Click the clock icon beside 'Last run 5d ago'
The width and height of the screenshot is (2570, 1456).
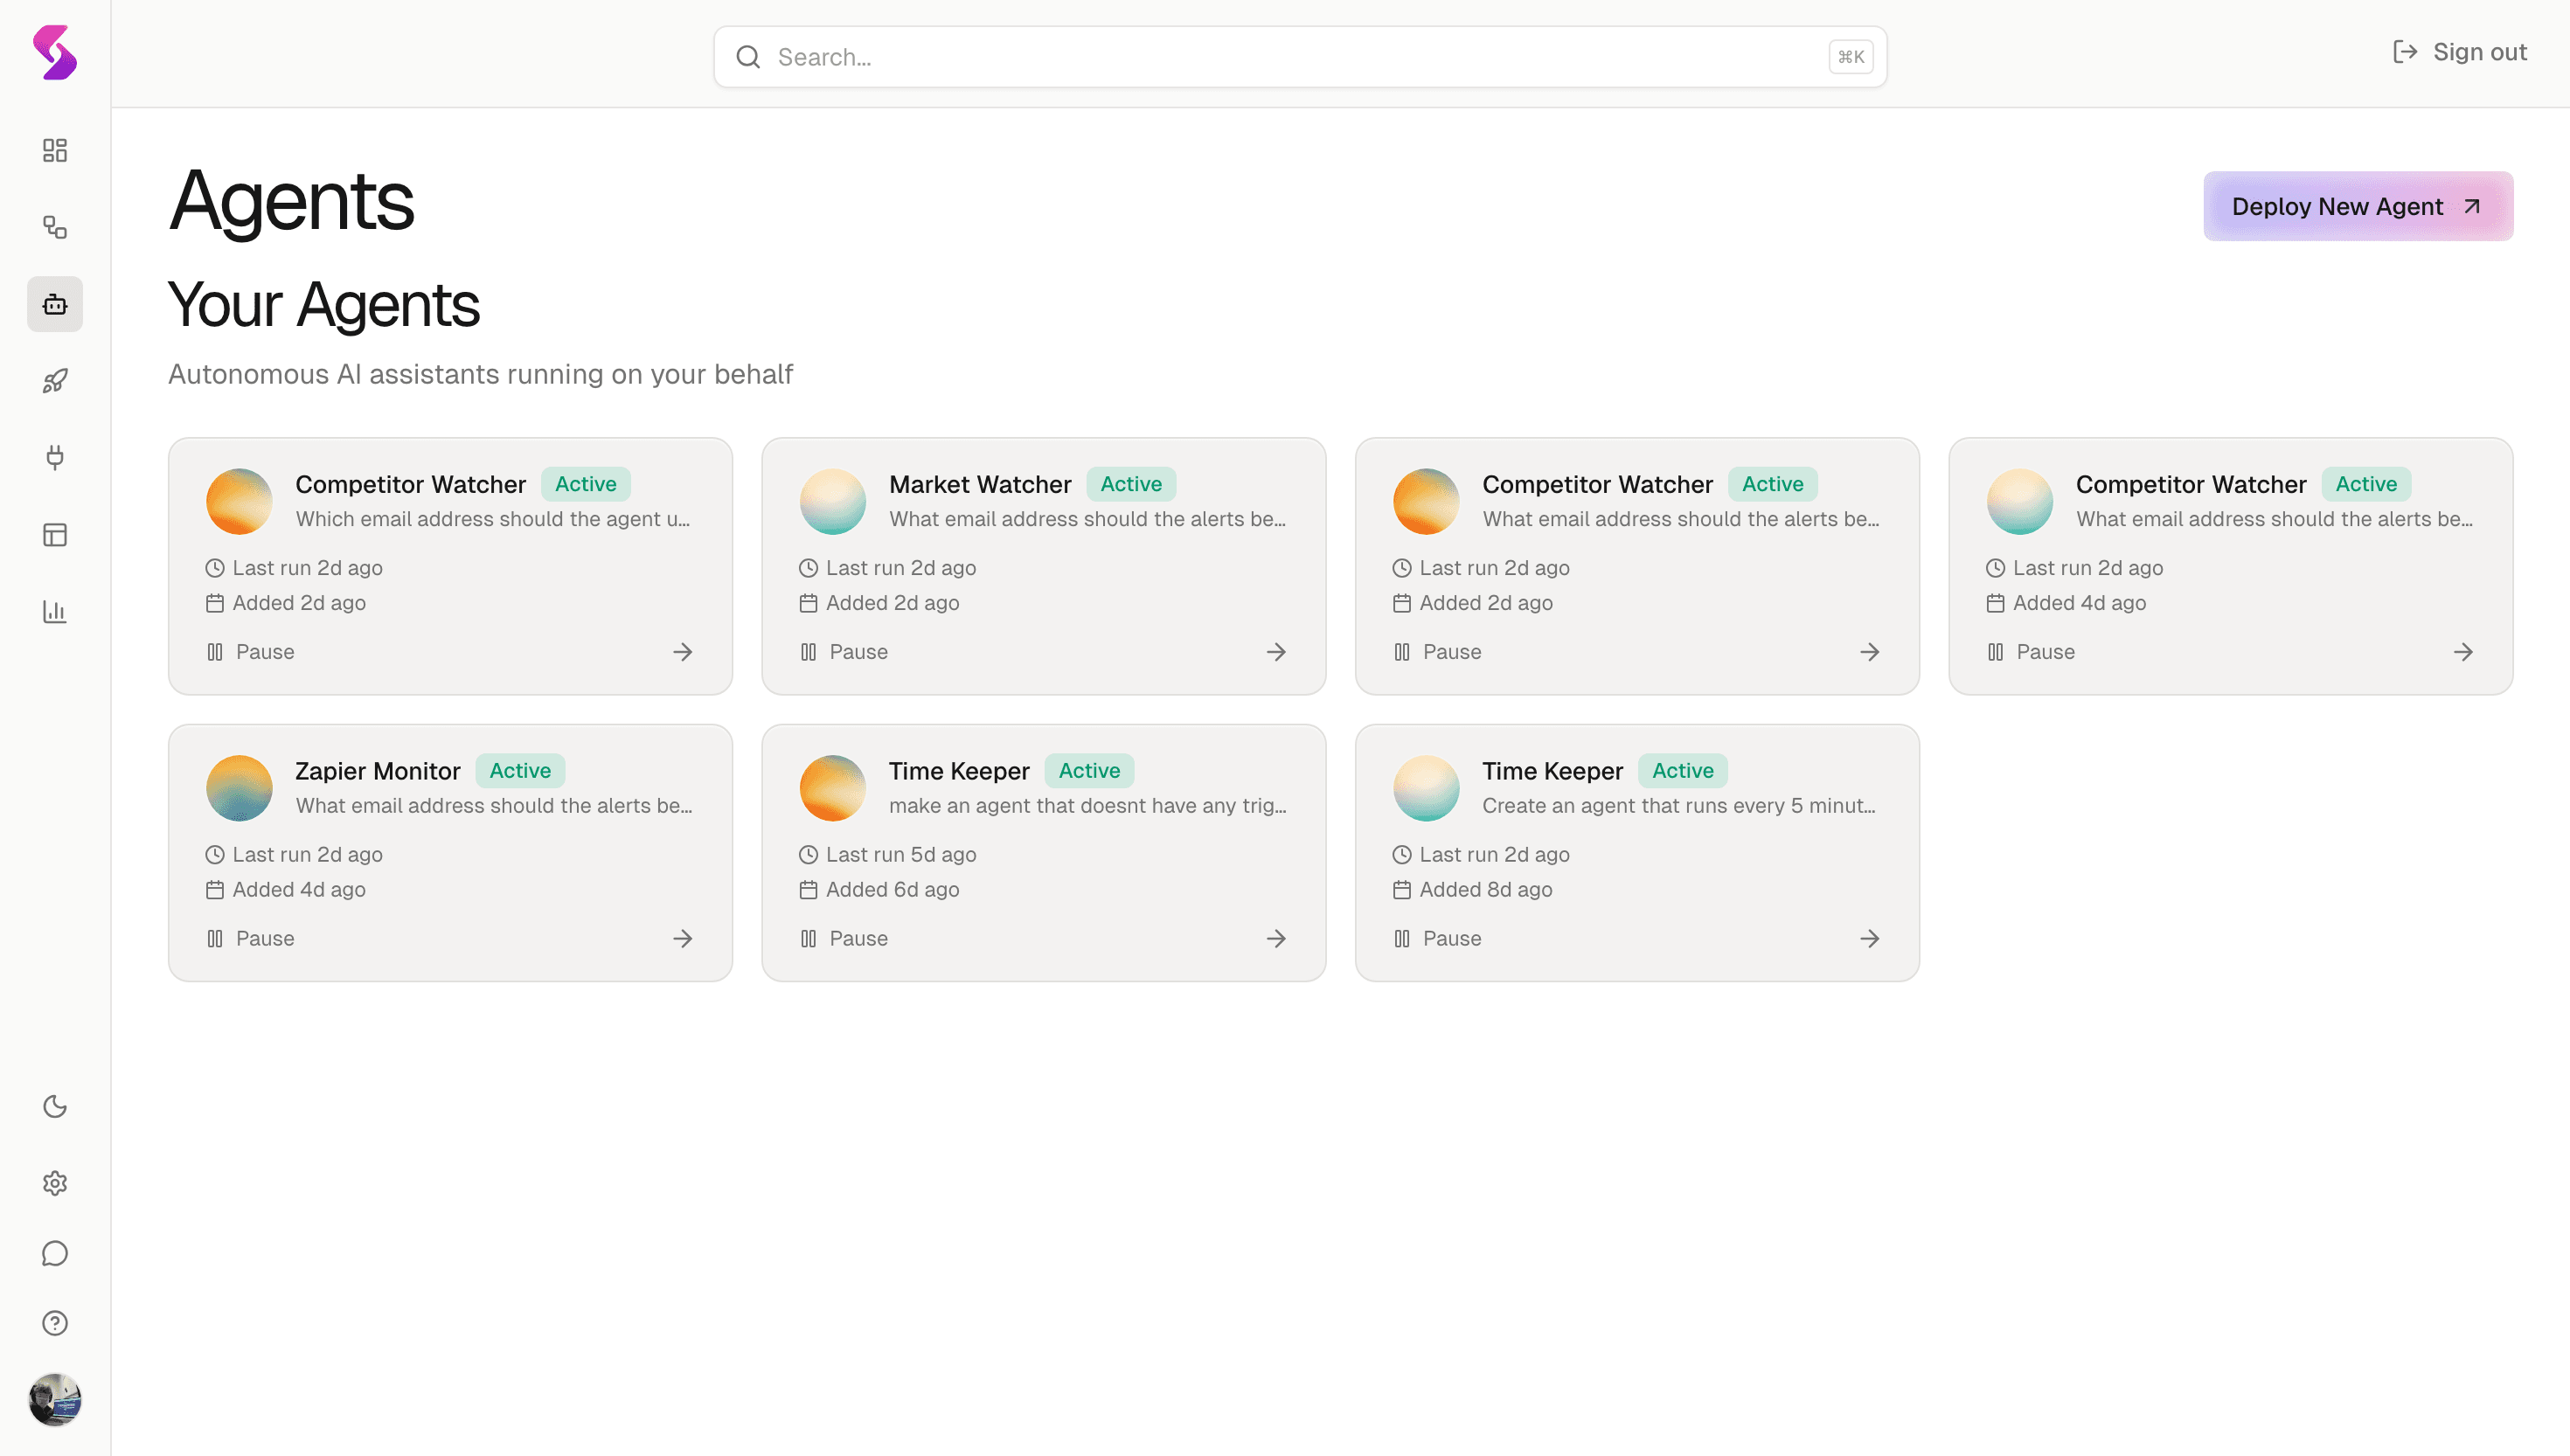[x=808, y=855]
